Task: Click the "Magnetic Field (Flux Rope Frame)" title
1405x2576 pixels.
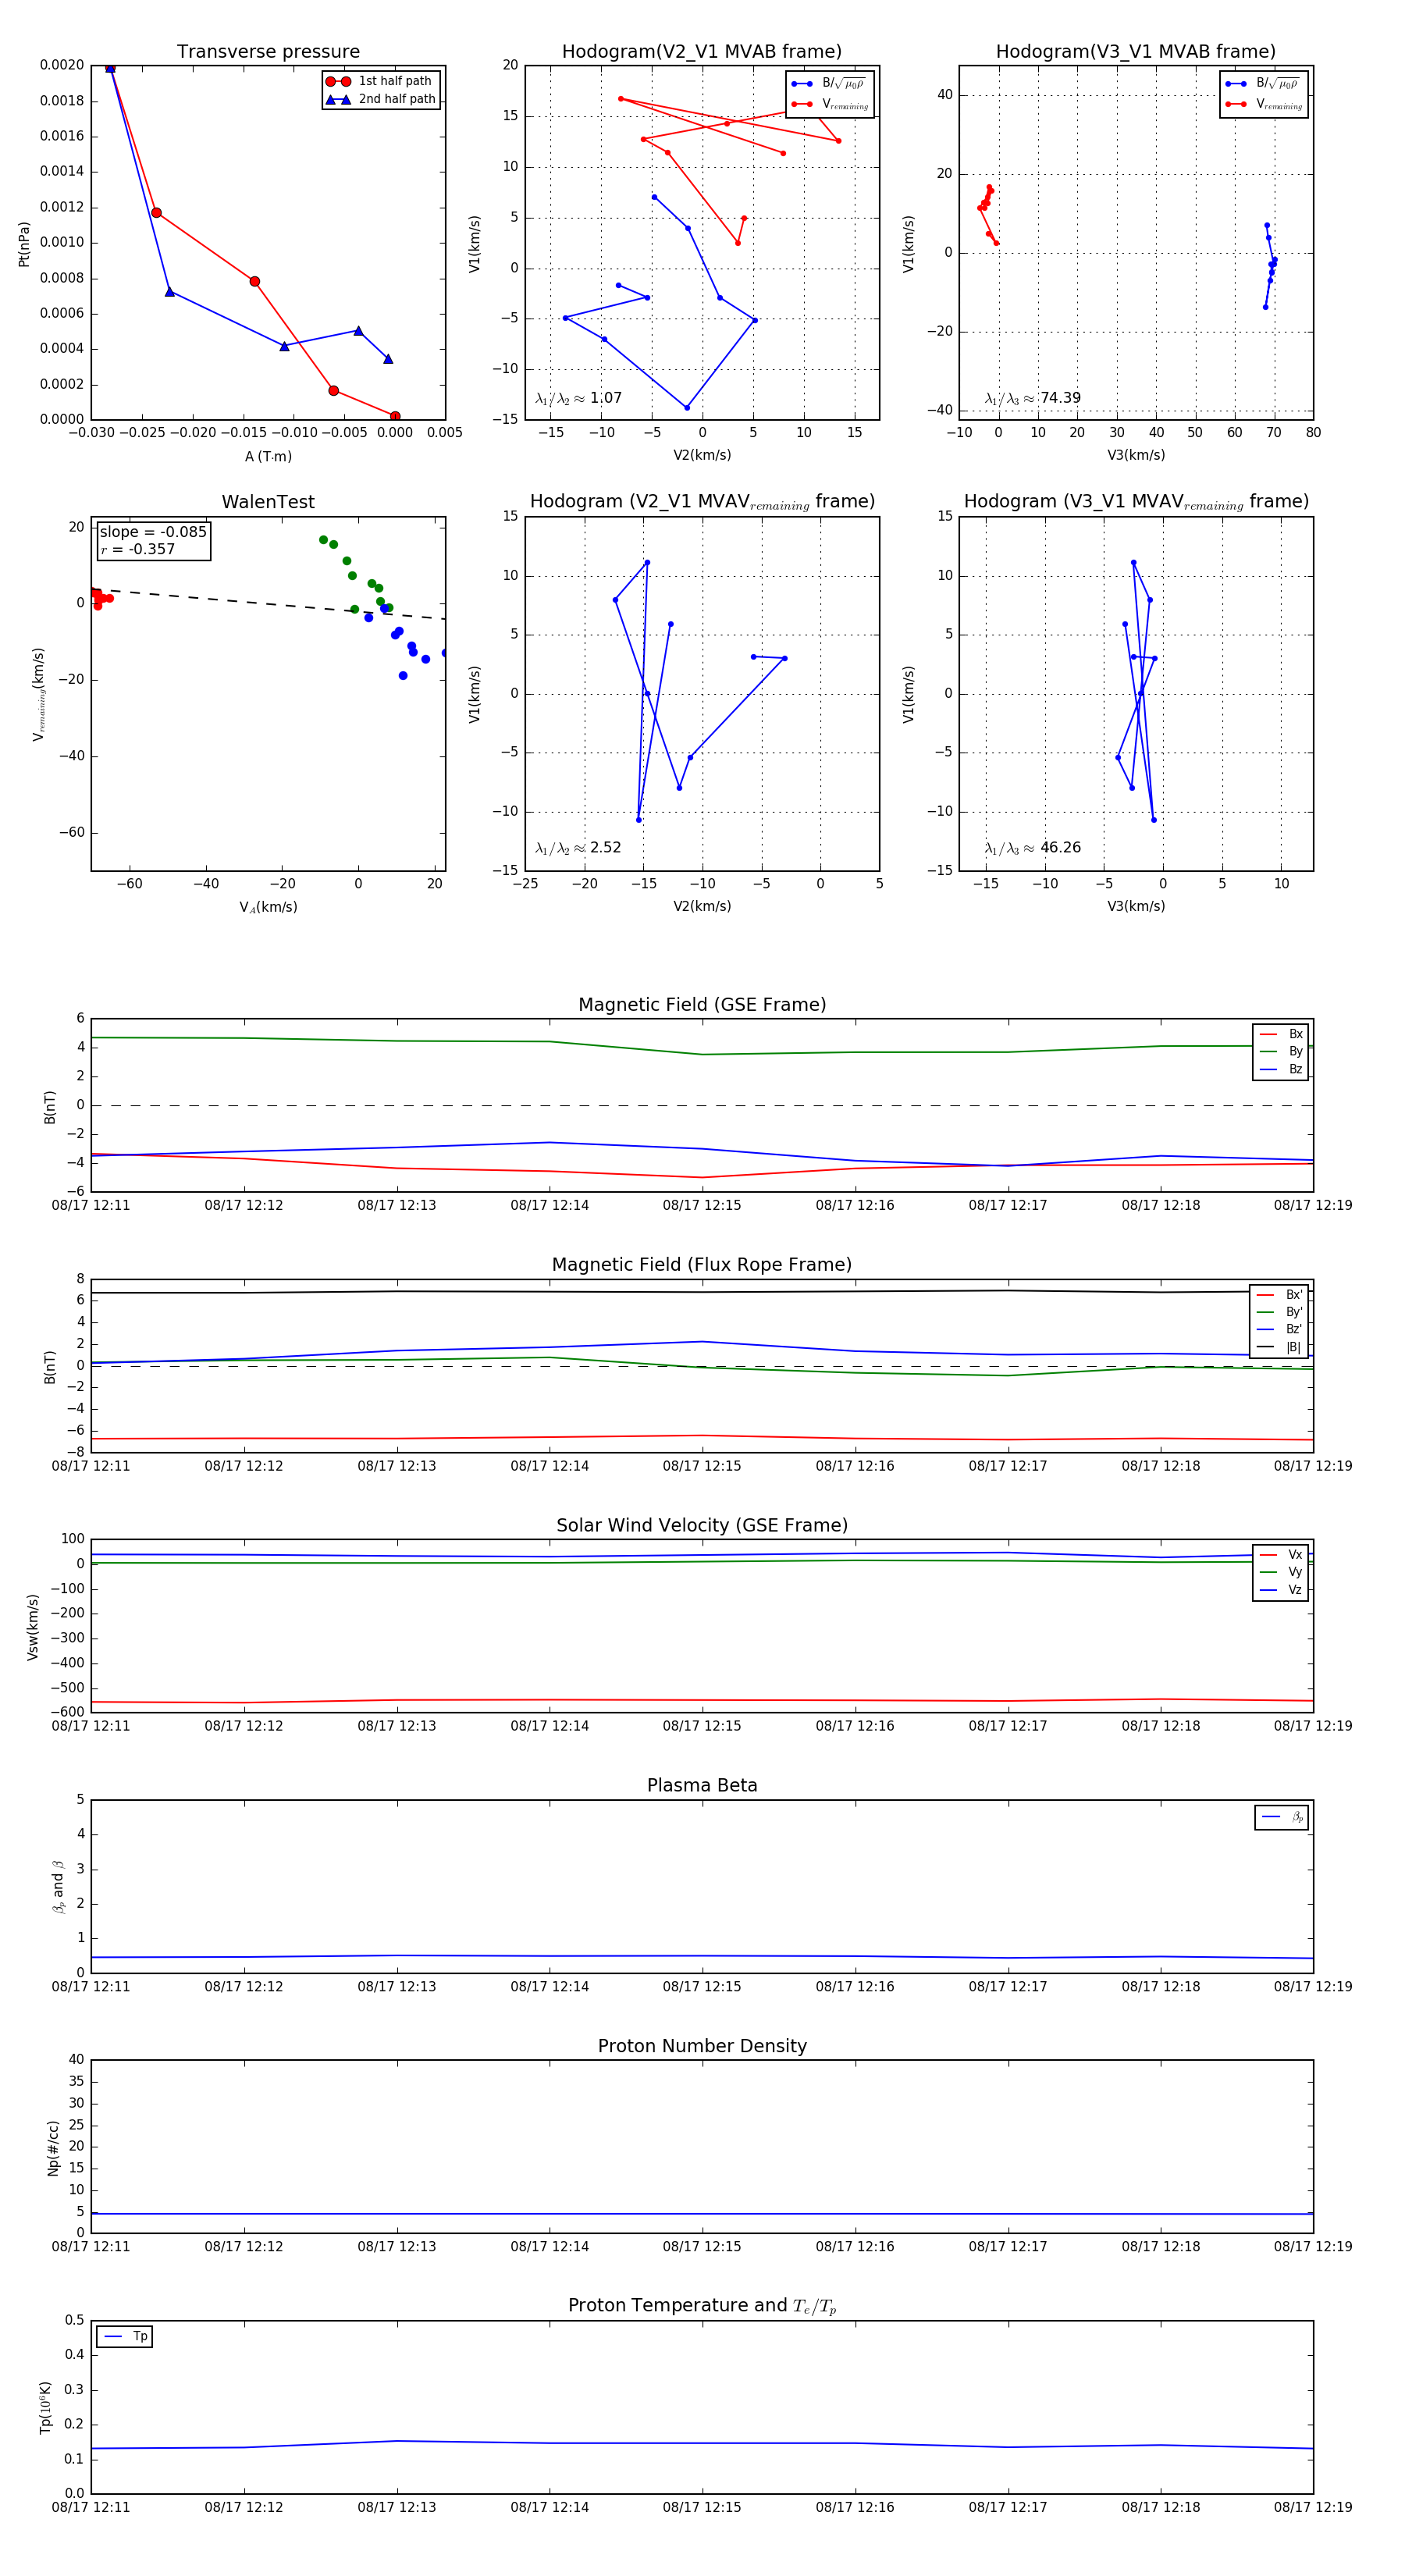Action: tap(702, 1265)
